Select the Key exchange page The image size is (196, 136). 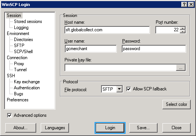click(27, 82)
